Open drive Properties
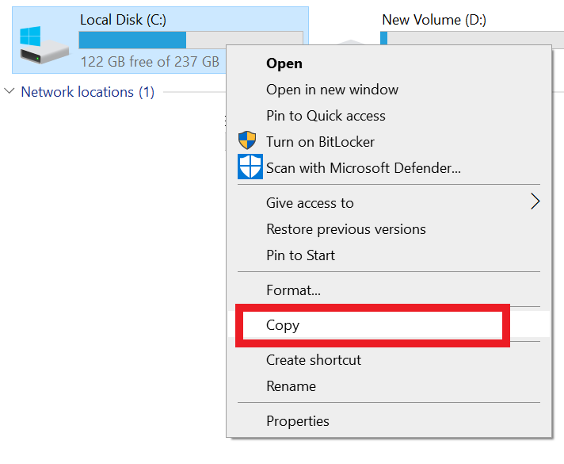This screenshot has width=564, height=464. tap(297, 421)
